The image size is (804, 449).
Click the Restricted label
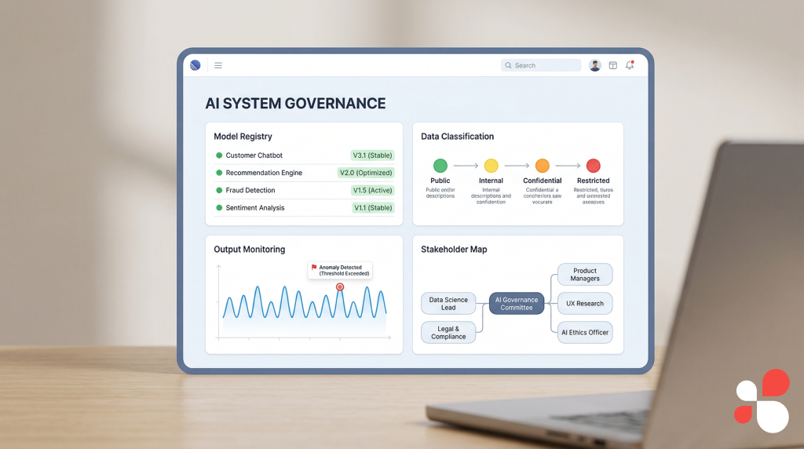point(594,181)
